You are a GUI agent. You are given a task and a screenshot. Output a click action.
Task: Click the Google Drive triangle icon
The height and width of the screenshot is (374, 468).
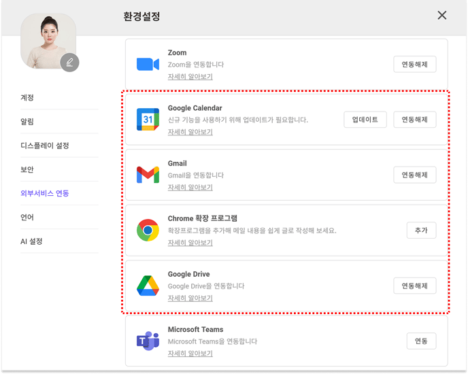[x=148, y=286]
